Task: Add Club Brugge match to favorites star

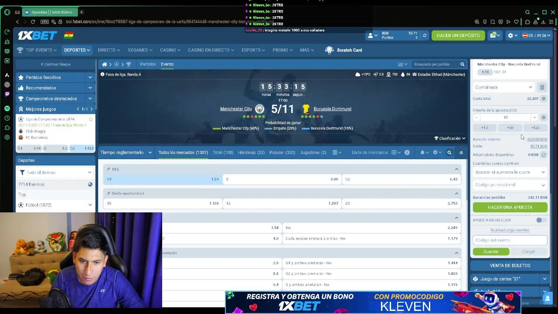Action: coord(91,119)
